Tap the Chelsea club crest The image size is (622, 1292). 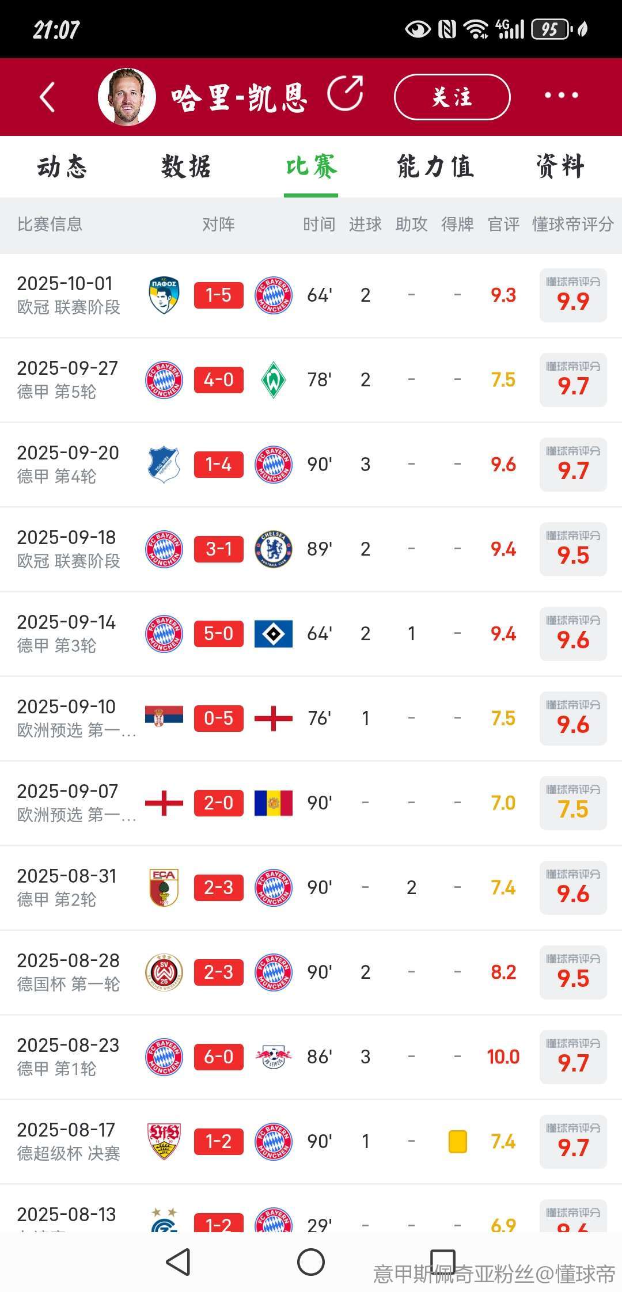[x=274, y=549]
